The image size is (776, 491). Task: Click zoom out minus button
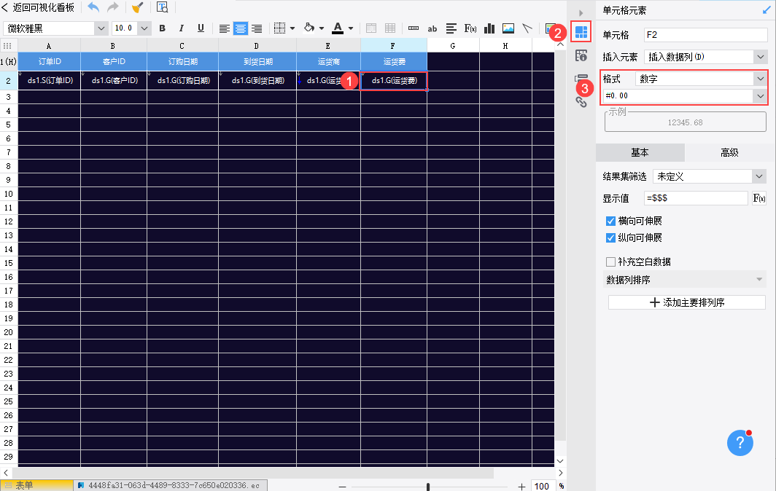(x=343, y=487)
